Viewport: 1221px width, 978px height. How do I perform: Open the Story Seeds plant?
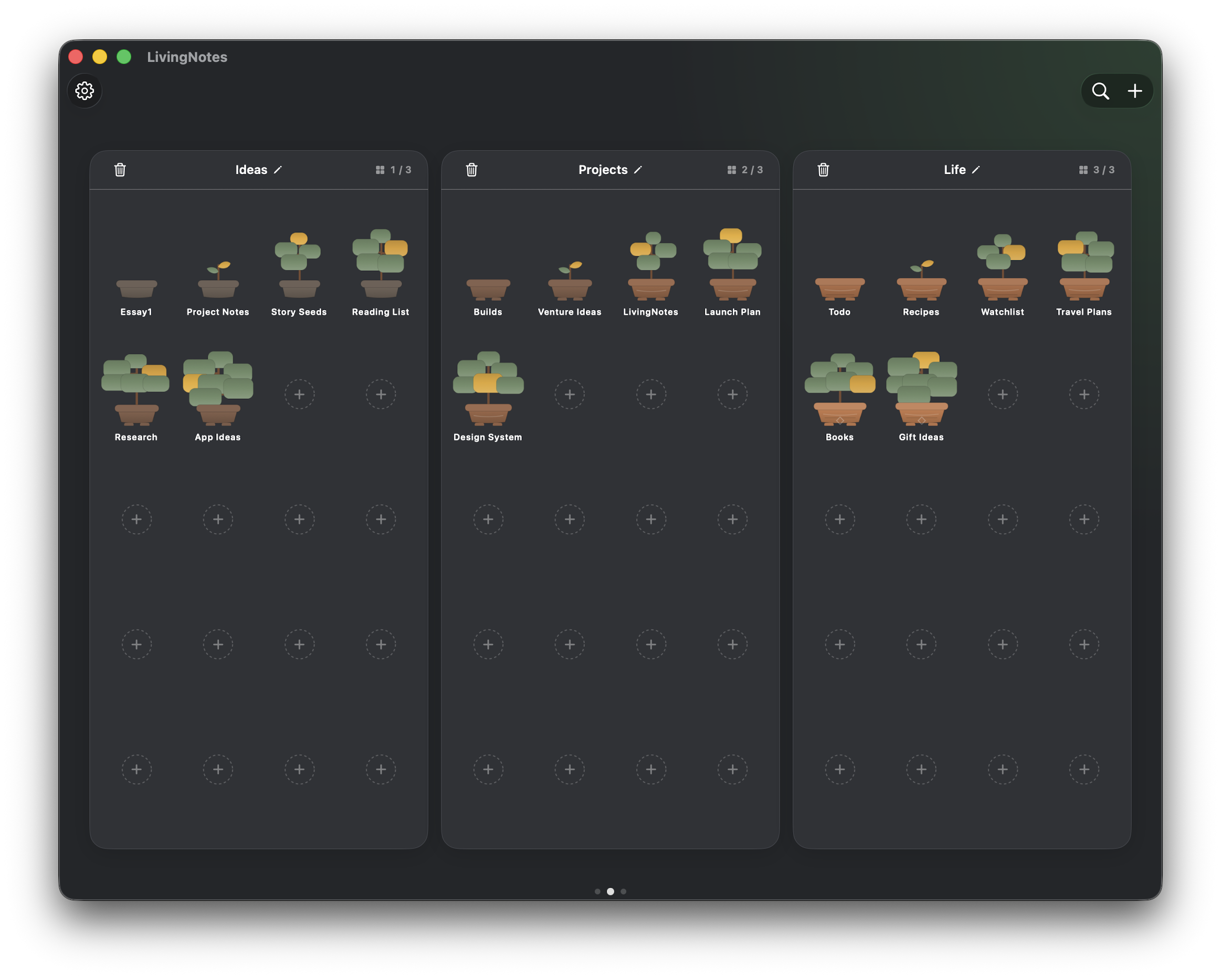299,265
